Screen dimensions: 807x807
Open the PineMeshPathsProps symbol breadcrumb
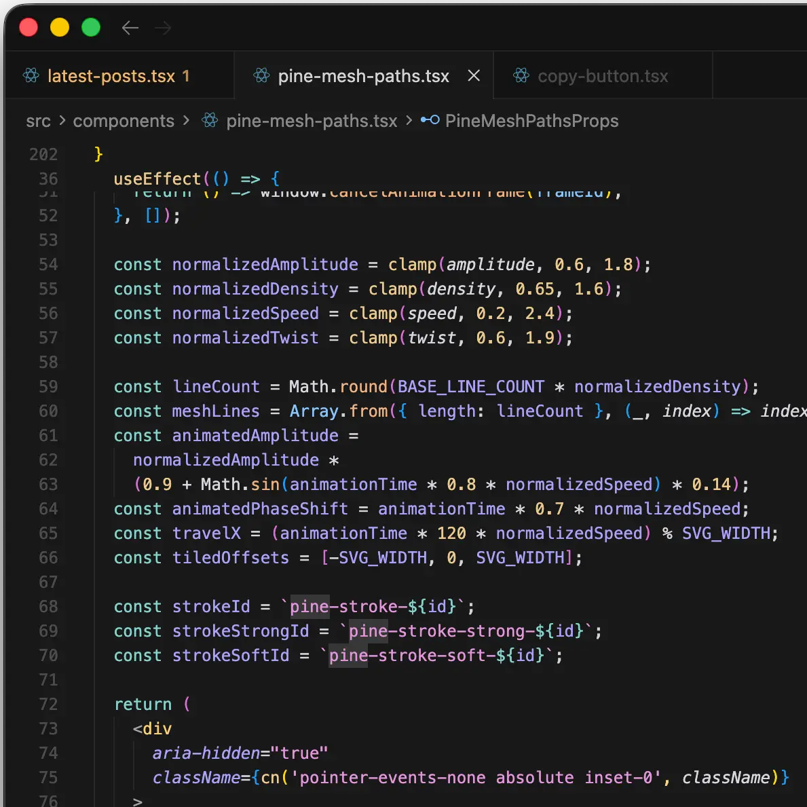pos(531,121)
